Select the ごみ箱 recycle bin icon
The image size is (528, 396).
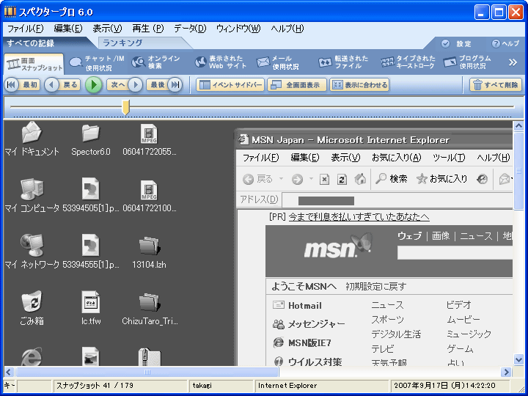32,309
